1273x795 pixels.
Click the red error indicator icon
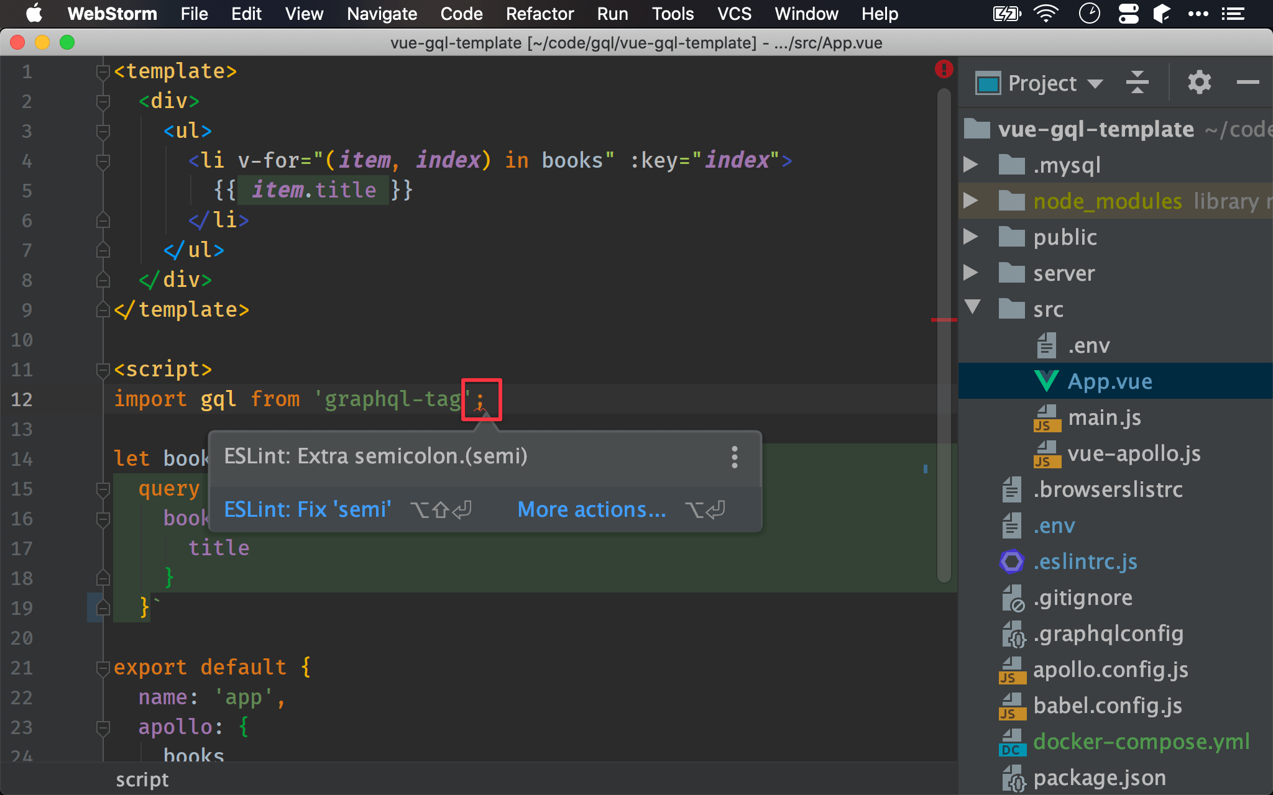pos(944,69)
